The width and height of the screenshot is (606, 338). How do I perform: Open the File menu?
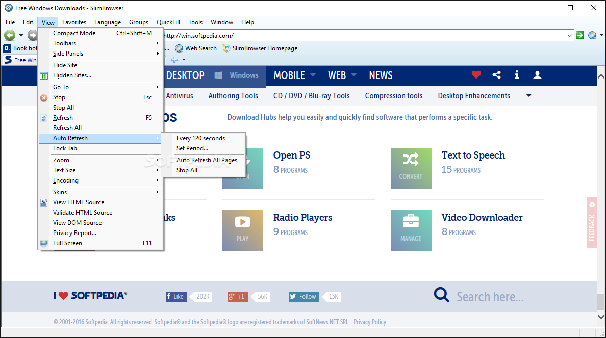pyautogui.click(x=10, y=22)
